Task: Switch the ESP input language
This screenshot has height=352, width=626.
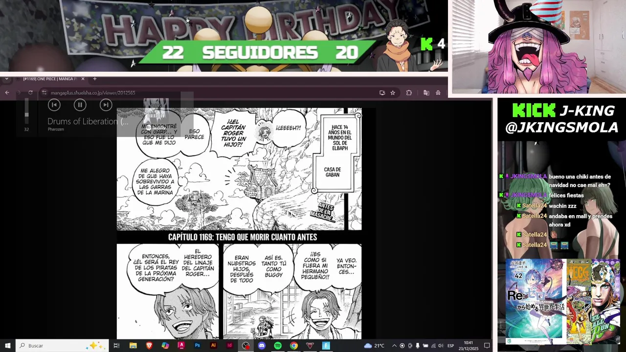Action: tap(451, 346)
